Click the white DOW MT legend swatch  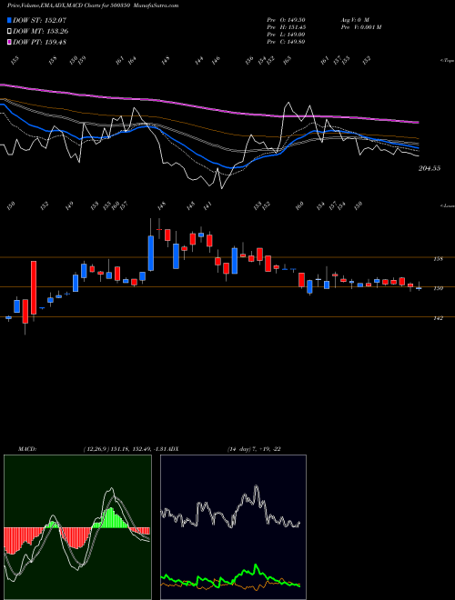[9, 32]
